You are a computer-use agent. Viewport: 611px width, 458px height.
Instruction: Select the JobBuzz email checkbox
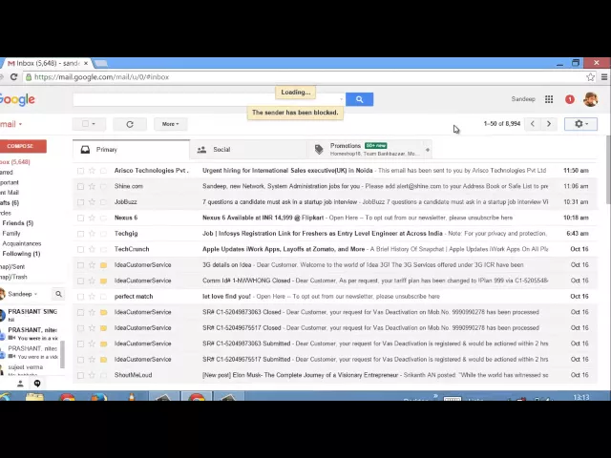[x=80, y=202]
